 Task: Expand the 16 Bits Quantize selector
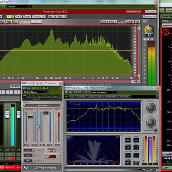(29, 150)
